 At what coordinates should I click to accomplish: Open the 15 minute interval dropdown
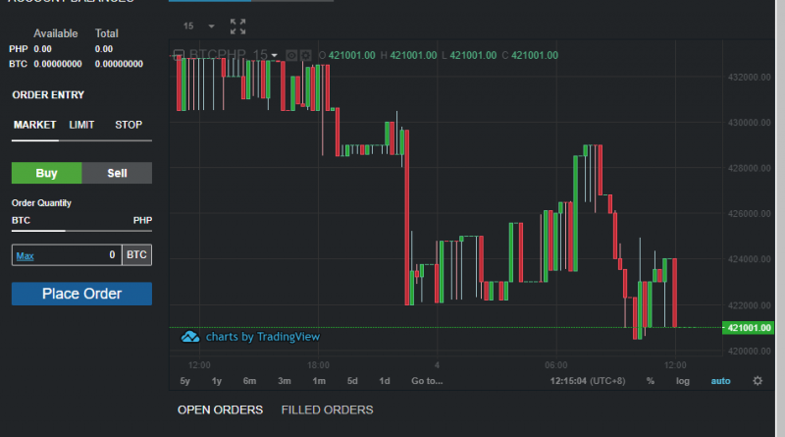198,27
